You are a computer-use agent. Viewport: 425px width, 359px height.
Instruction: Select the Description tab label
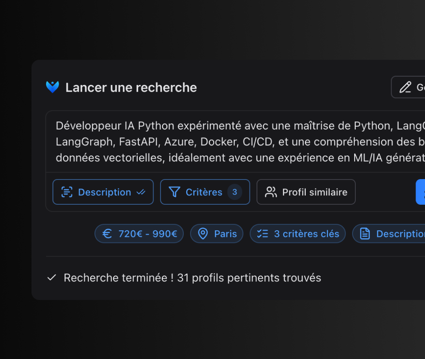[105, 192]
